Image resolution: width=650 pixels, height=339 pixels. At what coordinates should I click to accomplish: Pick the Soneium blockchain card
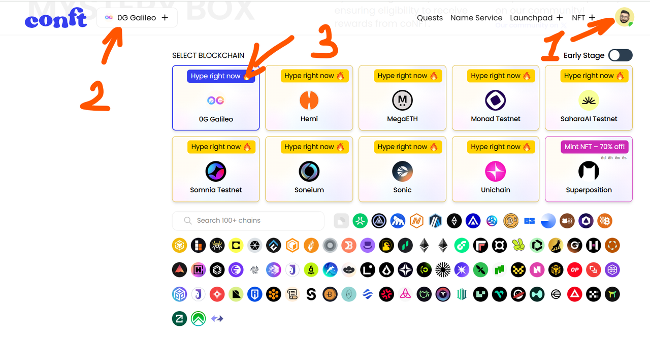pyautogui.click(x=309, y=169)
